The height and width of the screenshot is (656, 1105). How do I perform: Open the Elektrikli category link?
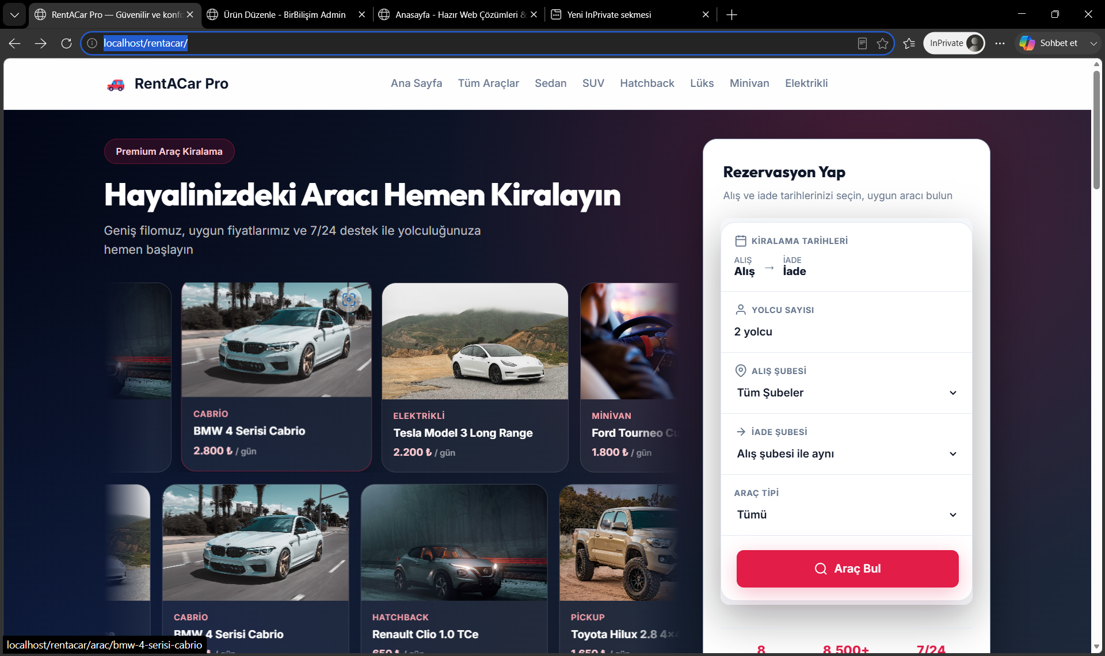(806, 83)
